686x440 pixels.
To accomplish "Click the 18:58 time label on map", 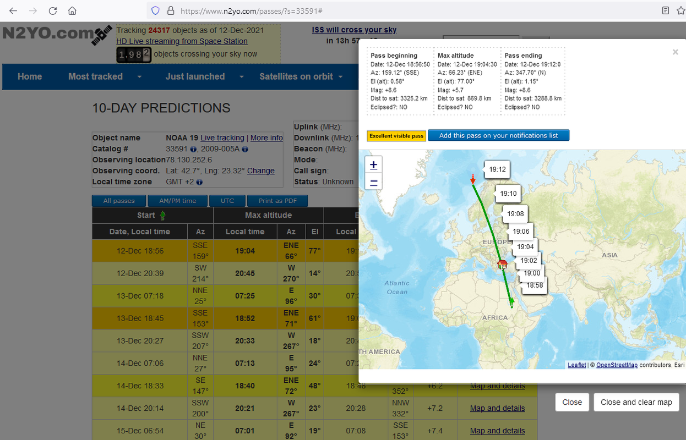I will pyautogui.click(x=535, y=285).
